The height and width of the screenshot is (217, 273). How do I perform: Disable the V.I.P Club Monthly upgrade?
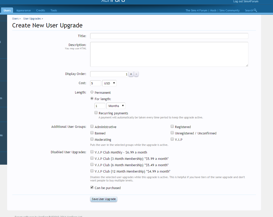[x=92, y=151]
